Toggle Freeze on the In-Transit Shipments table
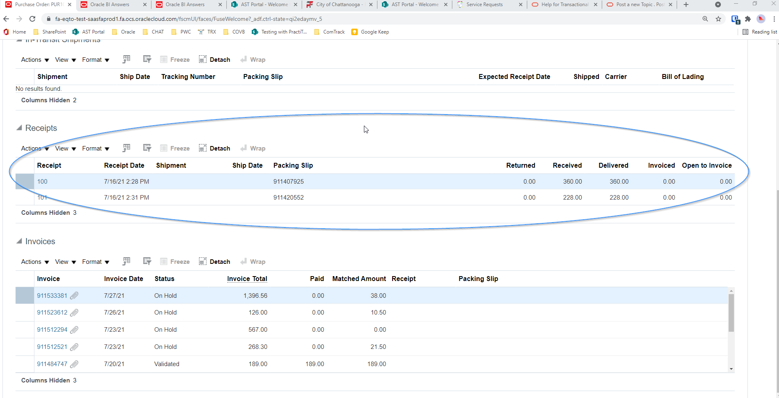Viewport: 779px width, 398px height. (x=175, y=59)
